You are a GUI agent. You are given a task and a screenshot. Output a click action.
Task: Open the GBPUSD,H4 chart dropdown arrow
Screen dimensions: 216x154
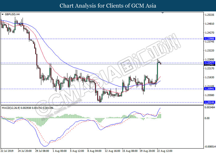click(x=2, y=14)
